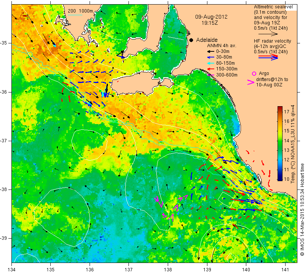This screenshot has width=305, height=274.
Task: Click the IMOS copyright timestamp text
Action: point(302,210)
